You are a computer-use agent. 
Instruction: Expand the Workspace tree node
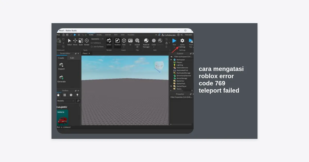point(171,60)
